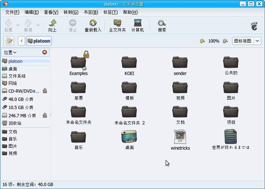The width and height of the screenshot is (265, 189).
Task: Reset zoom by clicking 100%
Action: 214,41
